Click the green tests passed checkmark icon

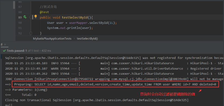click(x=4, y=51)
